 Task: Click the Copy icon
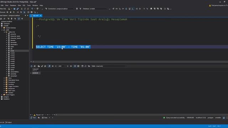25,9
